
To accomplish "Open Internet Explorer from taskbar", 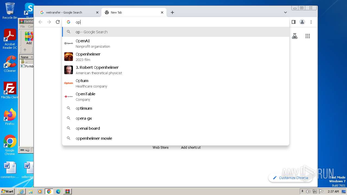I will coord(21,191).
